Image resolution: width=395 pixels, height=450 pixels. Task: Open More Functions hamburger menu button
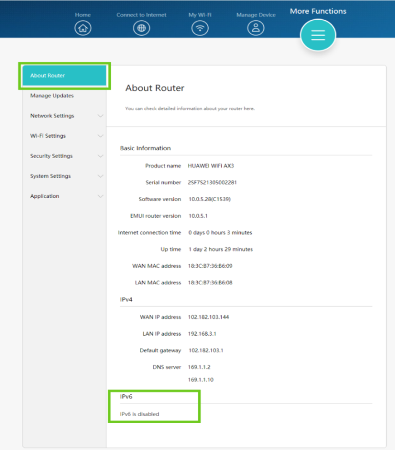(318, 36)
